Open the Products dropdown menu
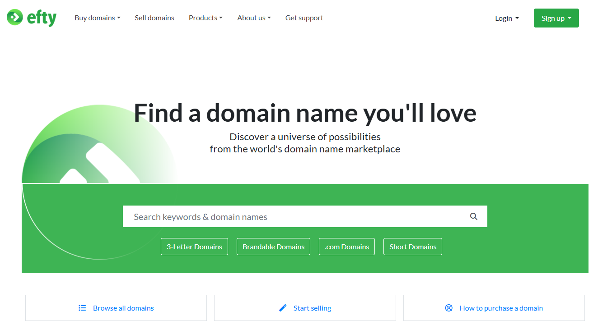This screenshot has height=325, width=593. (205, 18)
